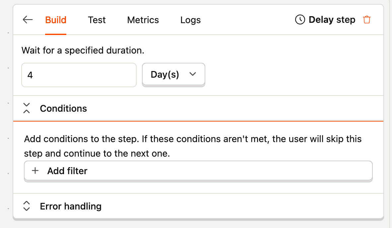Click the Delay step label
This screenshot has width=392, height=228.
(332, 20)
